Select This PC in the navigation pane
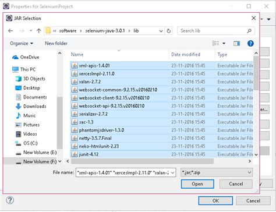Viewport: 276px width, 212px height. click(24, 69)
